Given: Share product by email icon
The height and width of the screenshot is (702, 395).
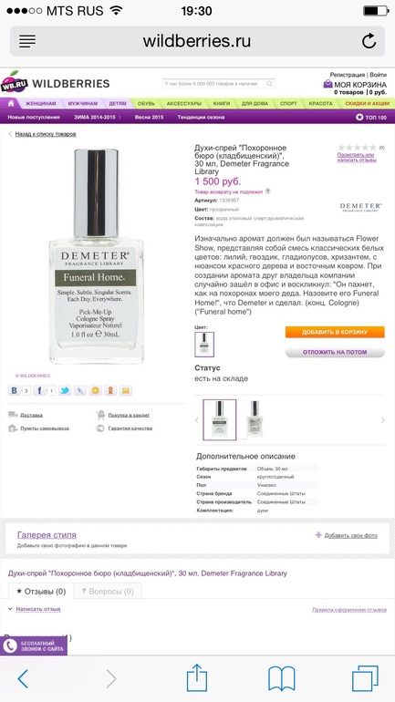Looking at the screenshot, I should point(126,390).
